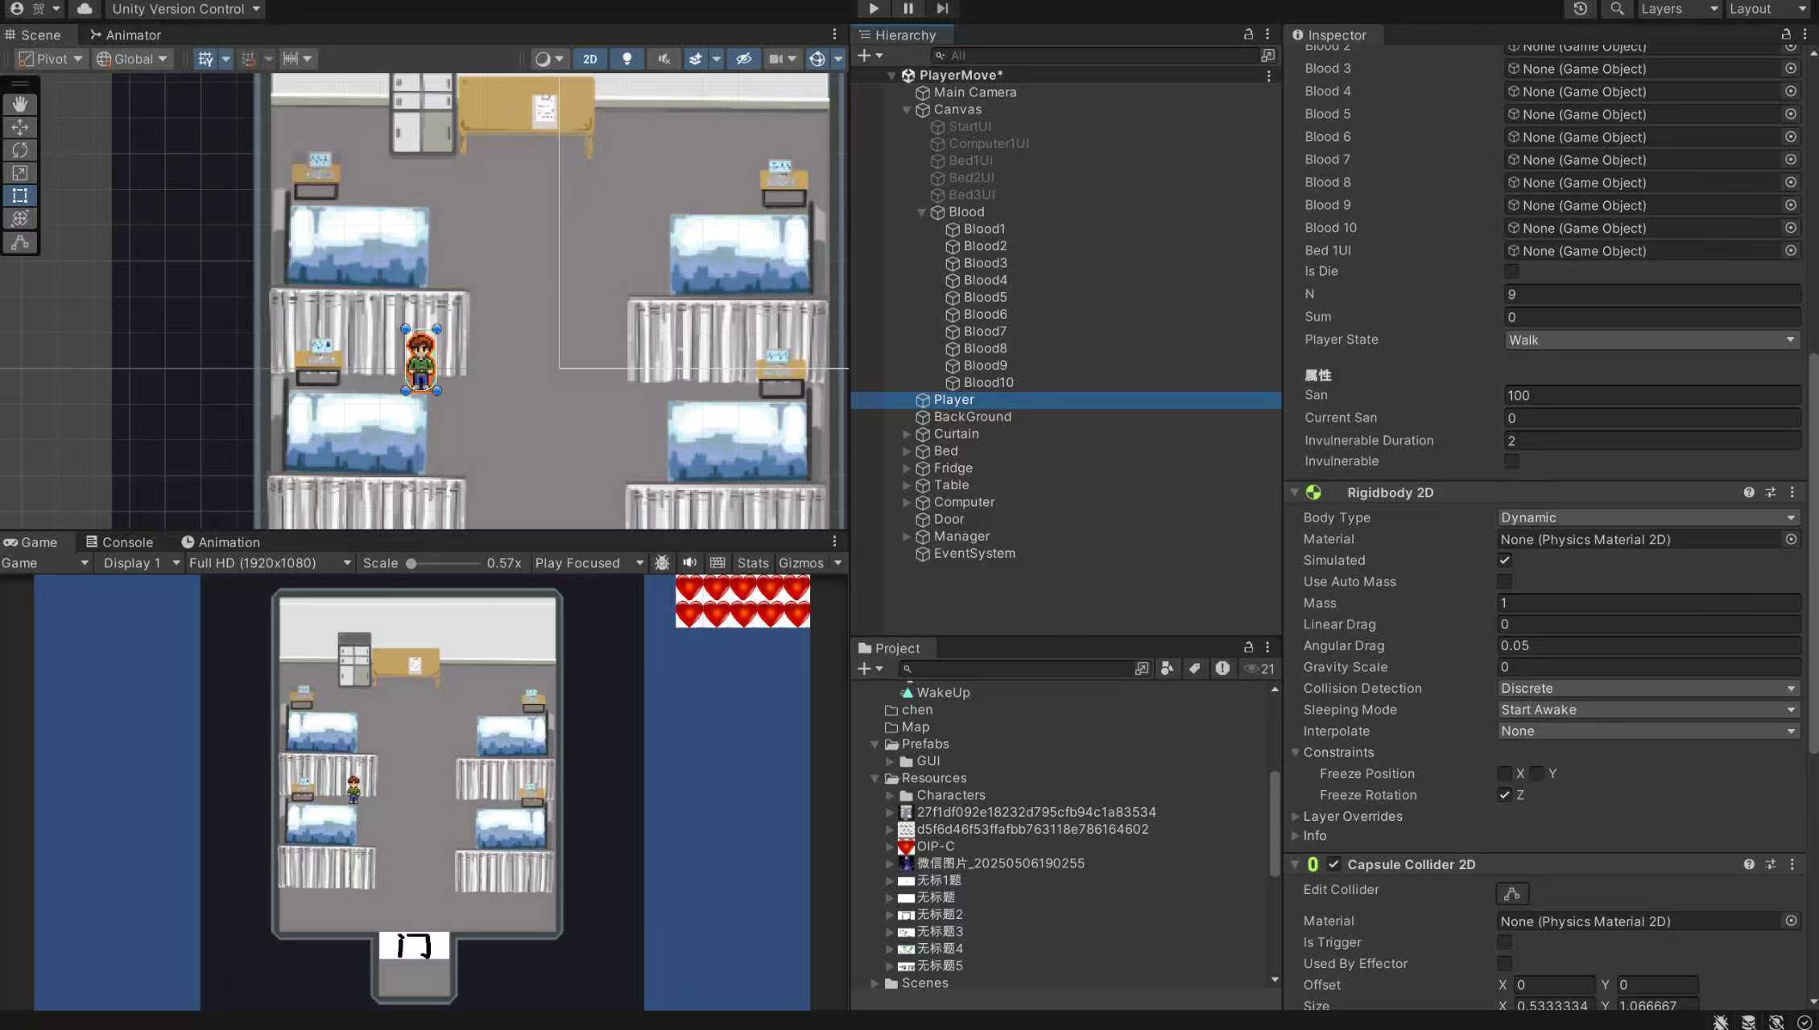Viewport: 1819px width, 1030px height.
Task: Select the Move tool
Action: 20,127
